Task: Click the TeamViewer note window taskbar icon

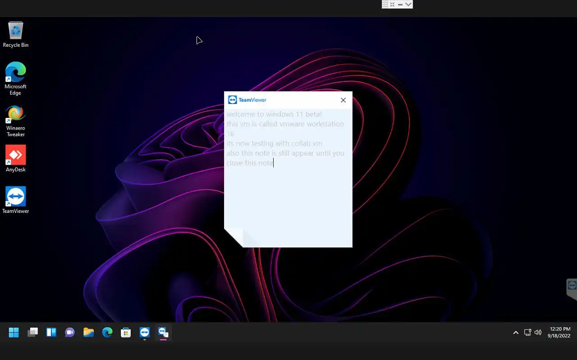Action: 163,333
